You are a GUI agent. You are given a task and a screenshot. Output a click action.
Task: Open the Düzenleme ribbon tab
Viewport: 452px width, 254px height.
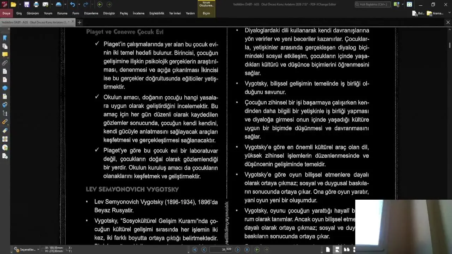pos(91,13)
